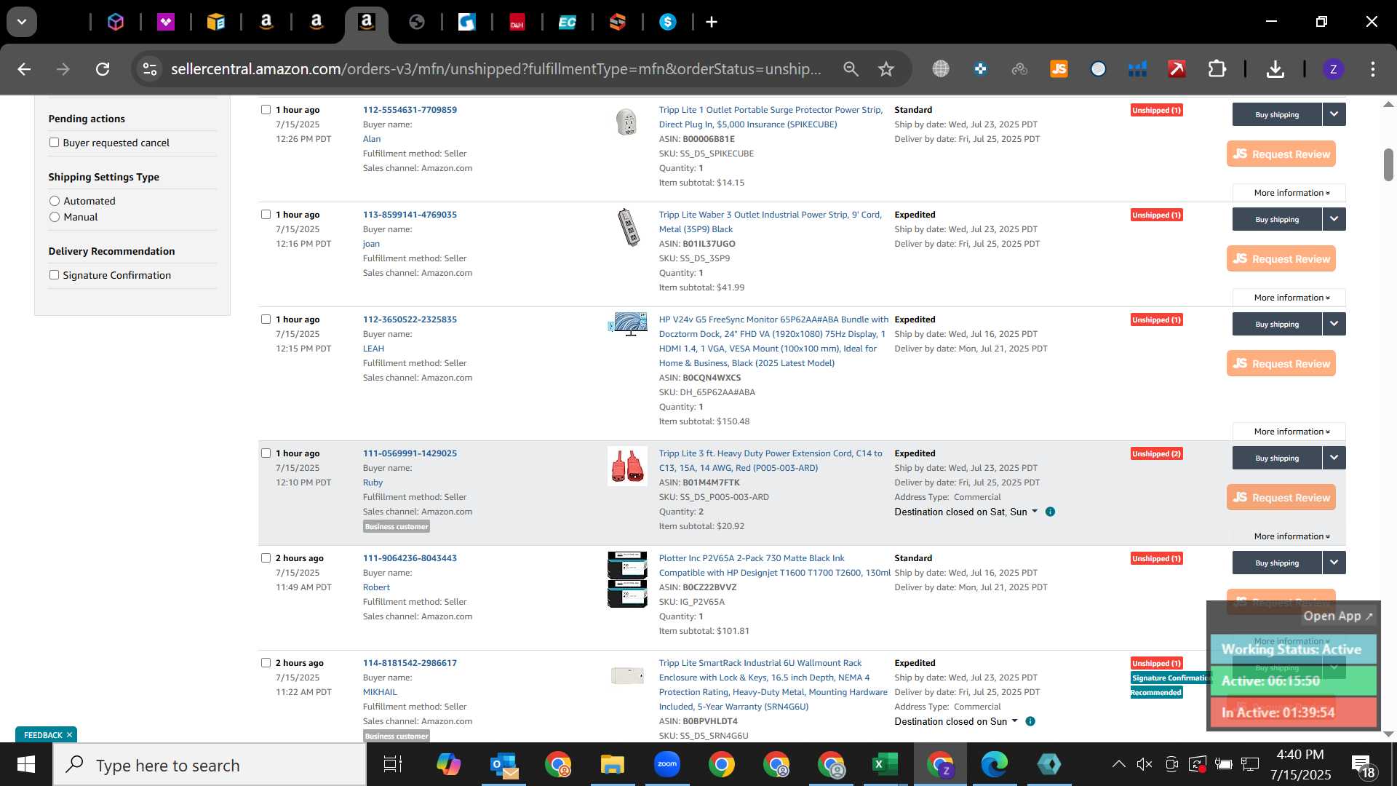The width and height of the screenshot is (1397, 786).
Task: Click the HP monitor product thumbnail
Action: tap(627, 324)
